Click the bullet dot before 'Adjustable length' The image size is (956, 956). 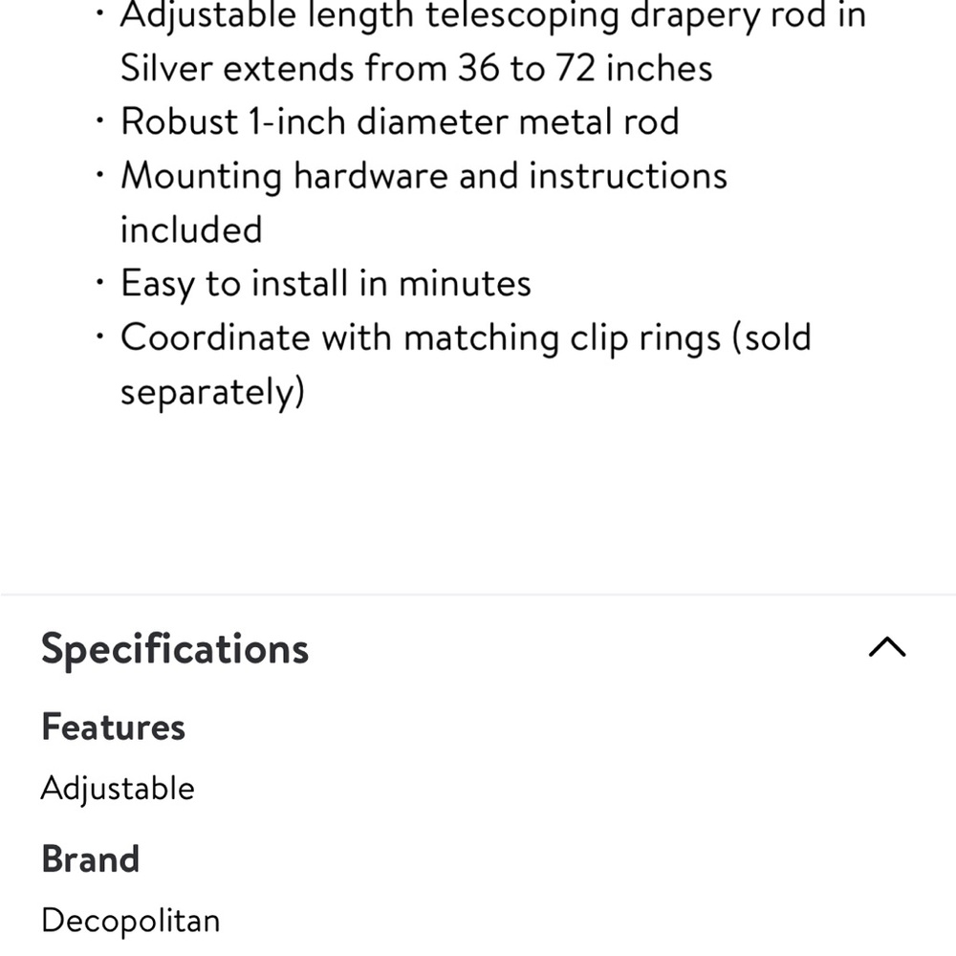[x=99, y=12]
